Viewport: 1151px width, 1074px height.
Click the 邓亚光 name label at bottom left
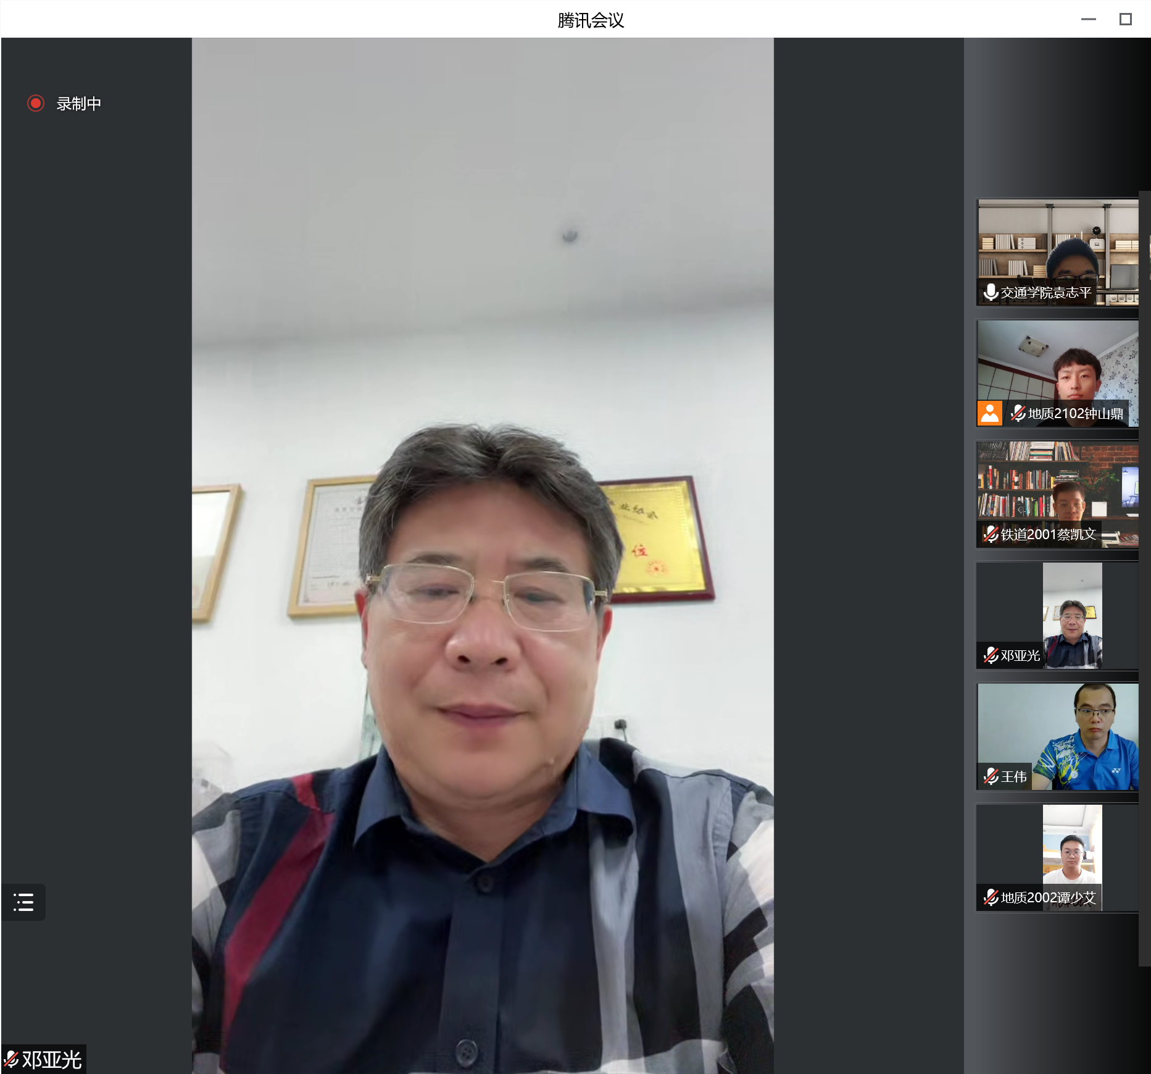[x=51, y=1060]
